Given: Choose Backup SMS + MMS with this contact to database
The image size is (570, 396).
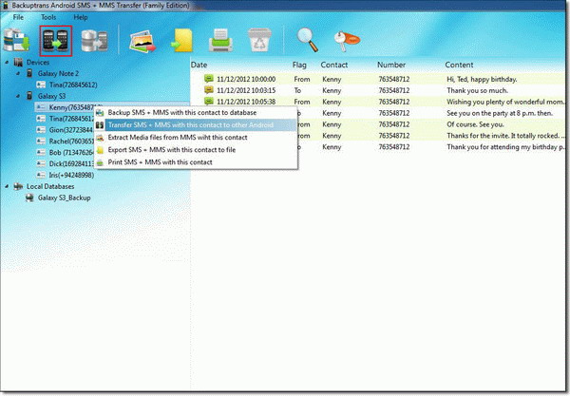Looking at the screenshot, I should [197, 113].
